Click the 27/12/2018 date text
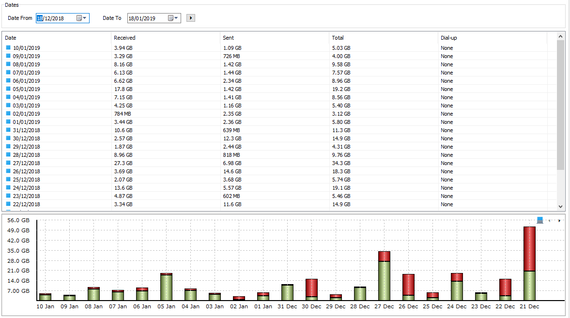 tap(27, 163)
